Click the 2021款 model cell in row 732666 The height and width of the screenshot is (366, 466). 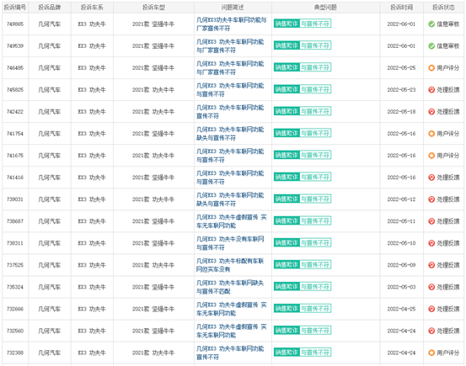click(153, 309)
